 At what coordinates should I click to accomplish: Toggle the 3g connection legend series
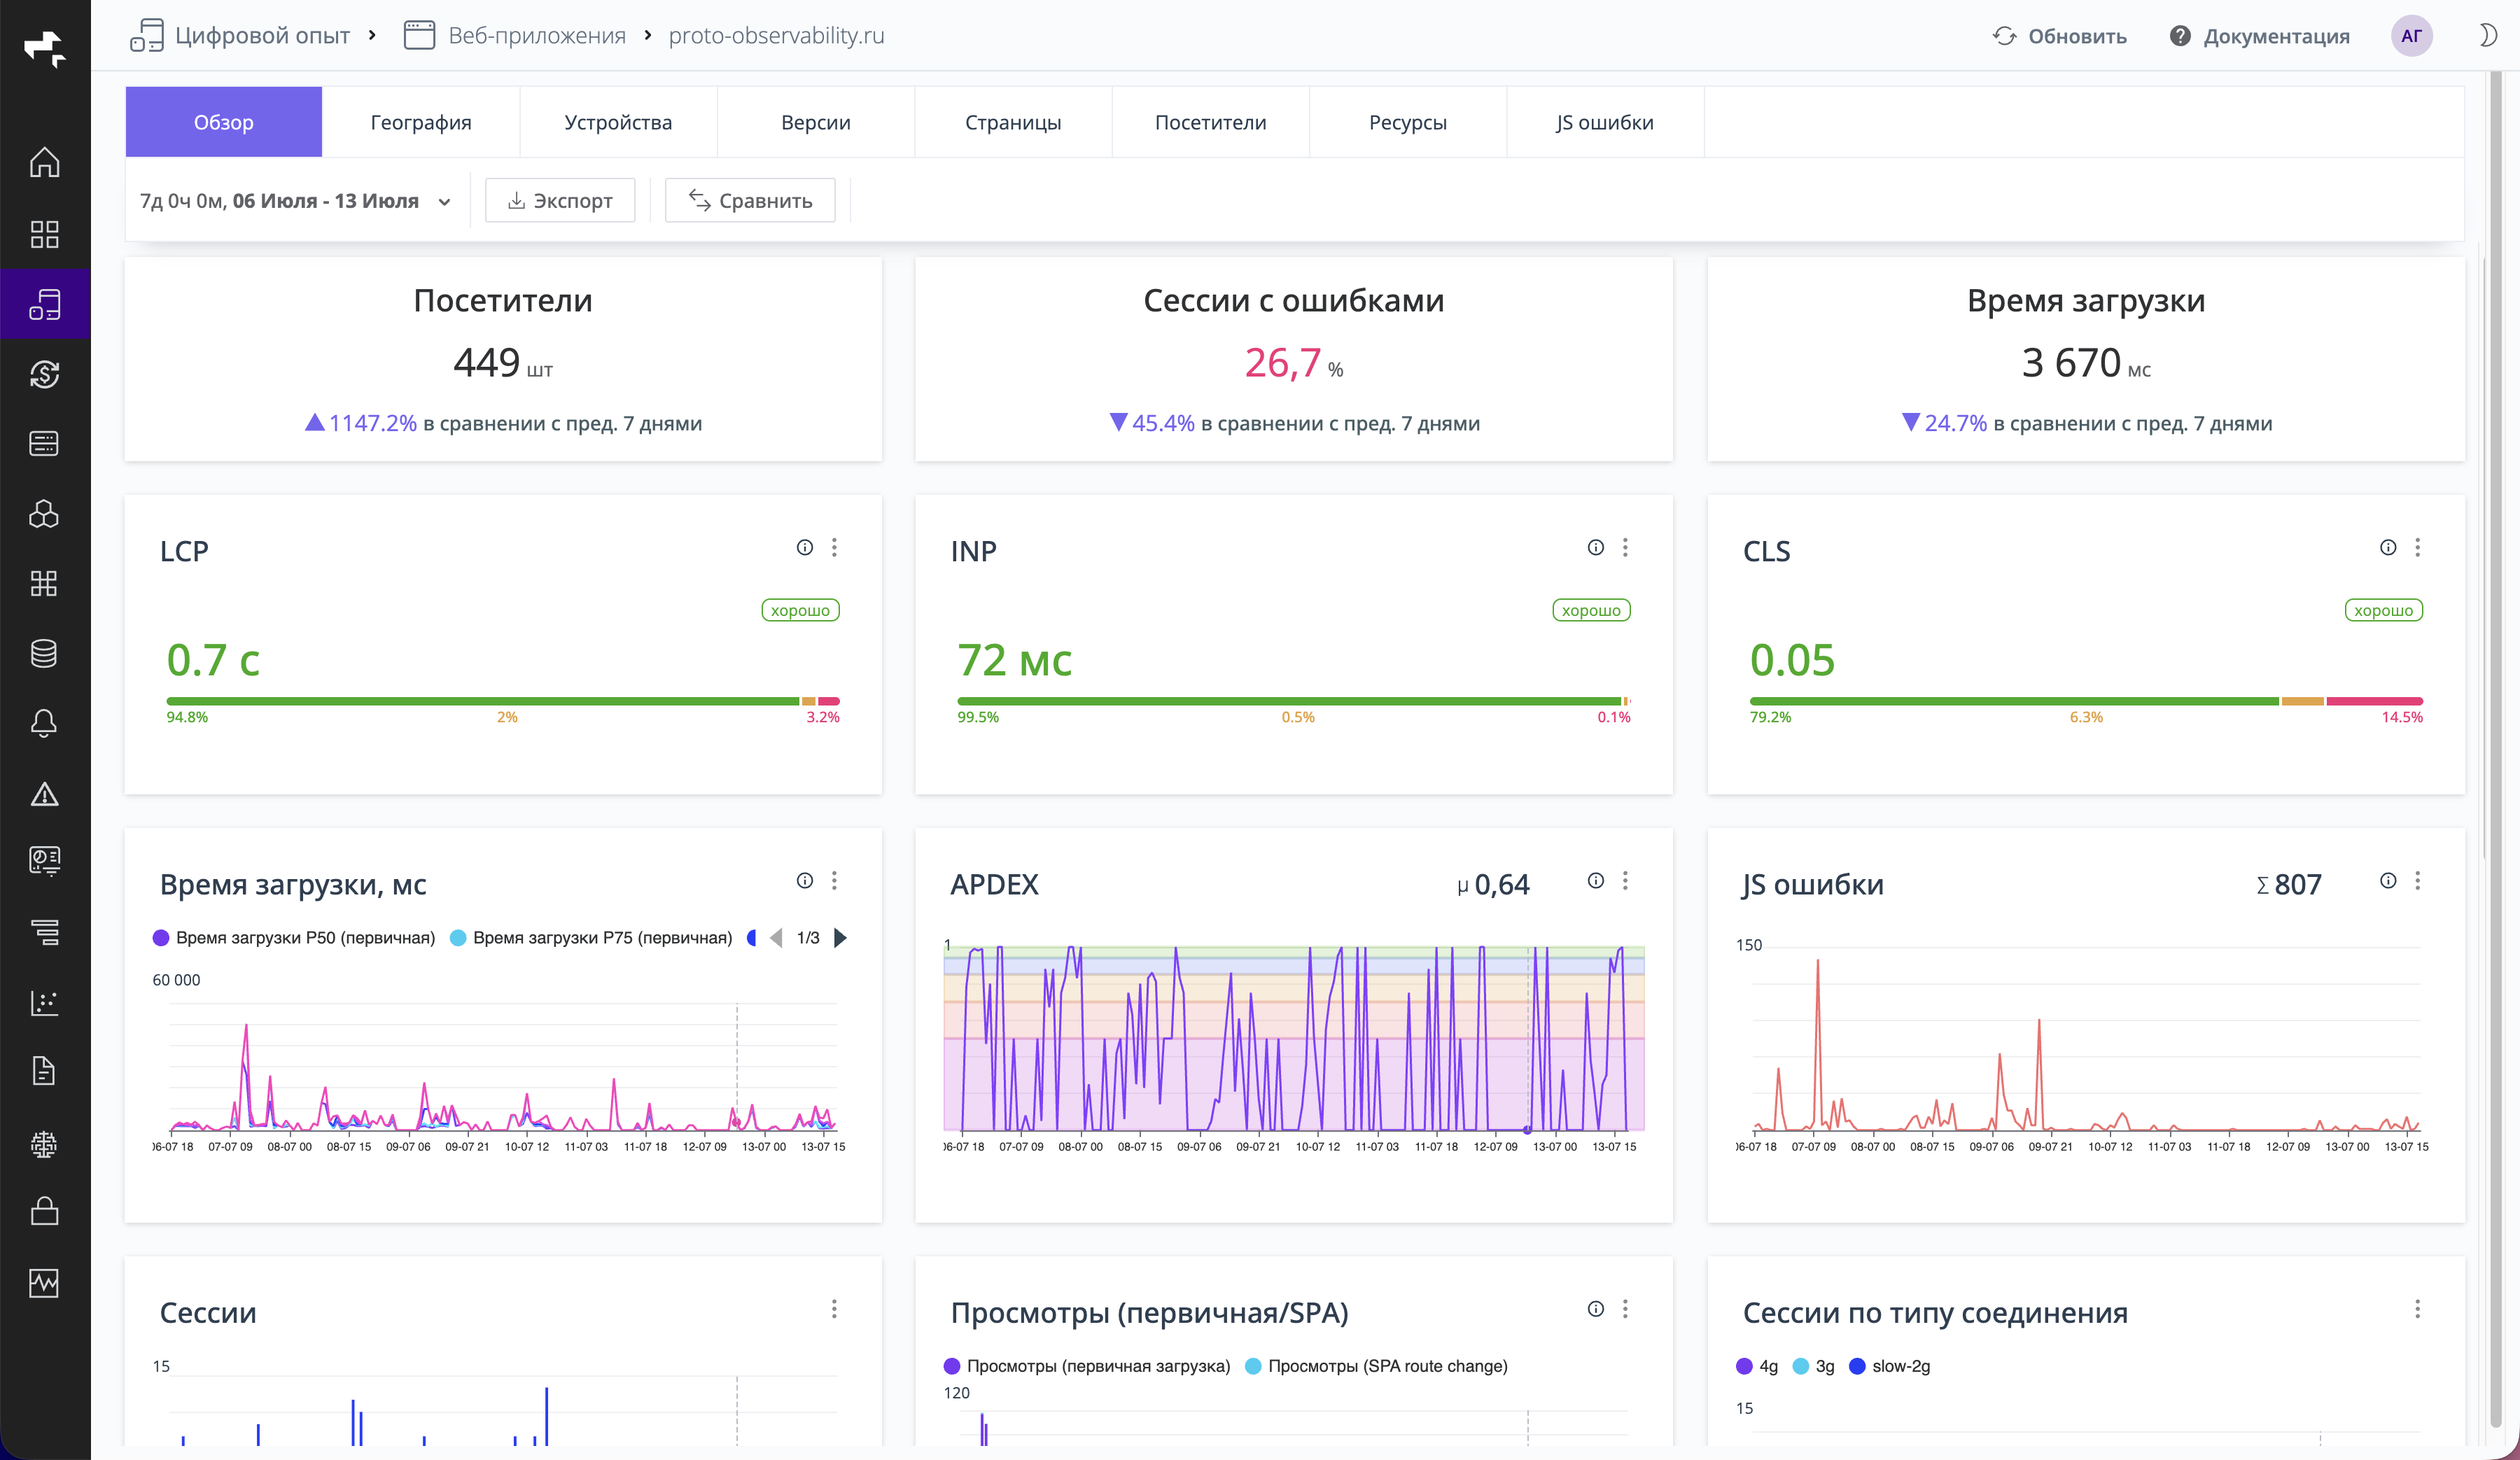point(1813,1366)
